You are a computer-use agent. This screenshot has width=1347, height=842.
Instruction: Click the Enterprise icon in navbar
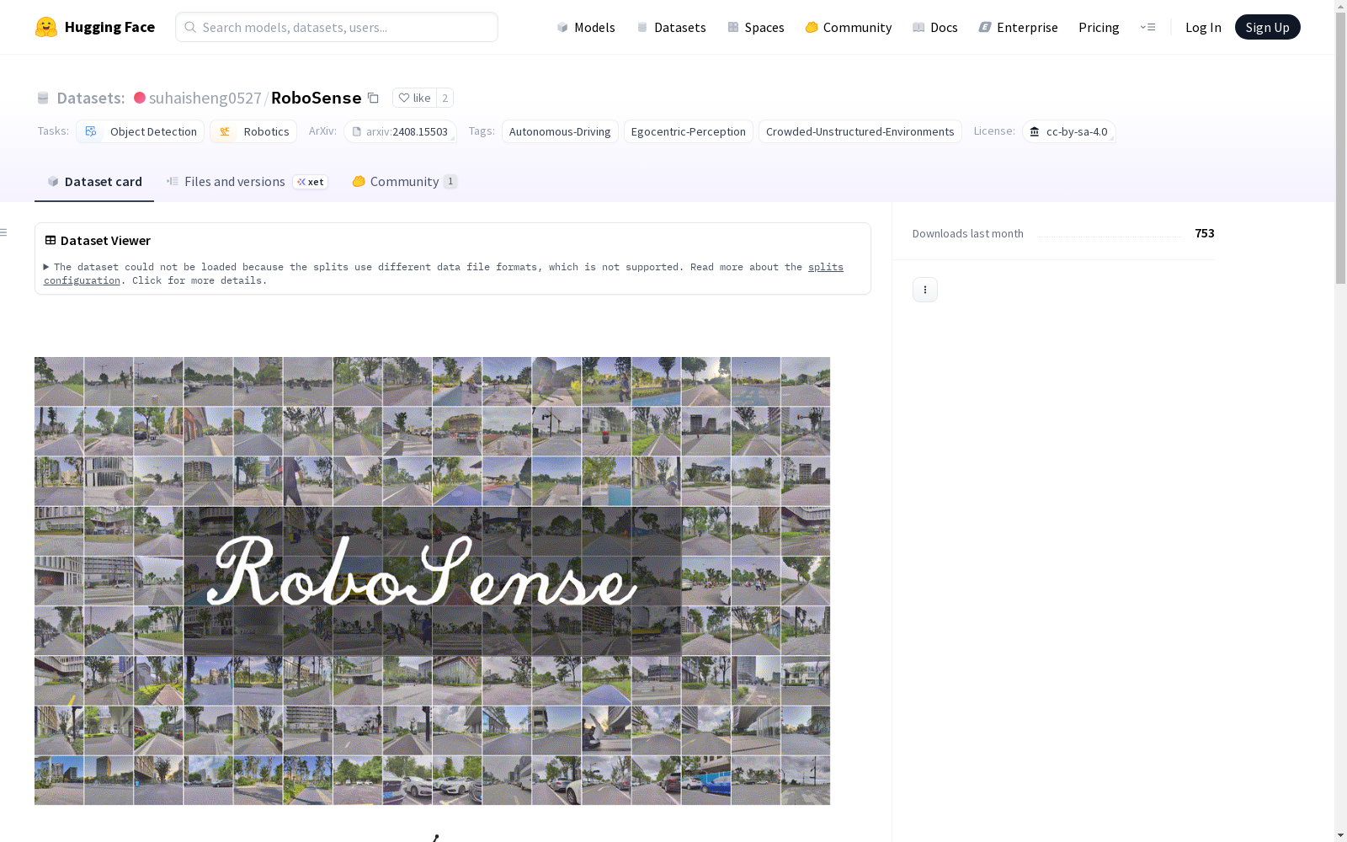985,27
